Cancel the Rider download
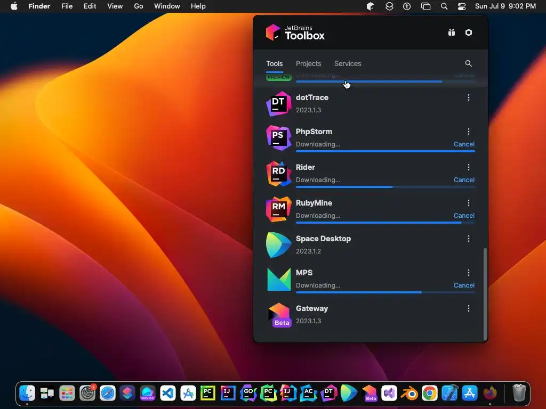The width and height of the screenshot is (546, 409). (x=464, y=180)
